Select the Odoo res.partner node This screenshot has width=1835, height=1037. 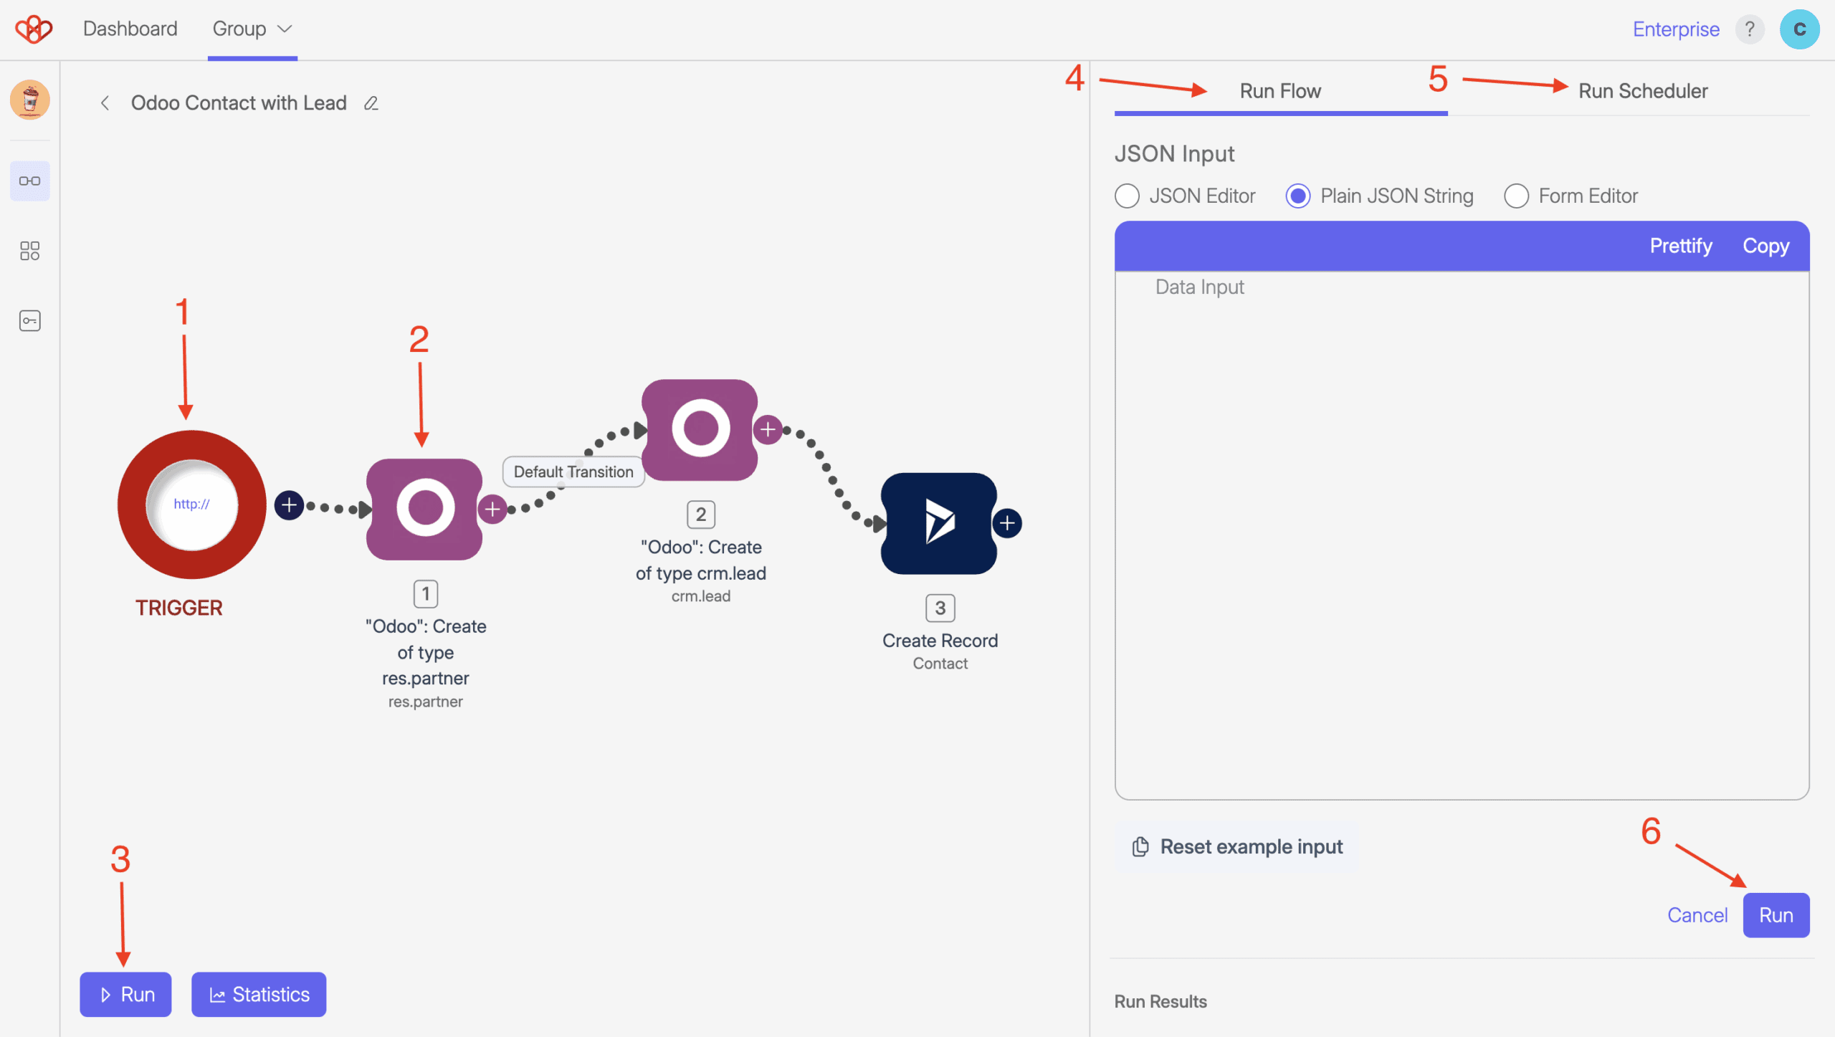coord(424,509)
